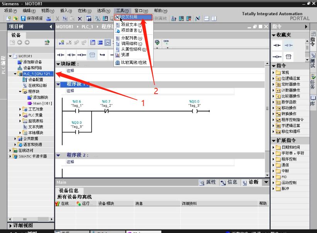
Task: Select open branch icon in editor favorites bar
Action: (x=102, y=55)
